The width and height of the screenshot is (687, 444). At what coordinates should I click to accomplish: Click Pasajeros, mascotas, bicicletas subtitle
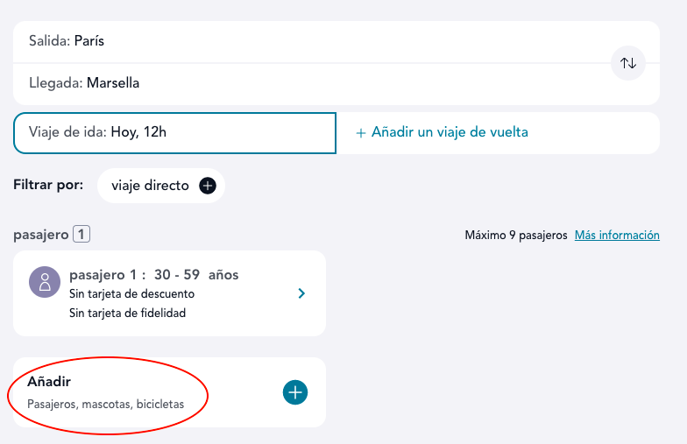(x=105, y=405)
